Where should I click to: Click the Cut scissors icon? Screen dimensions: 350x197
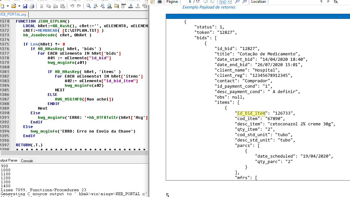tap(41, 6)
